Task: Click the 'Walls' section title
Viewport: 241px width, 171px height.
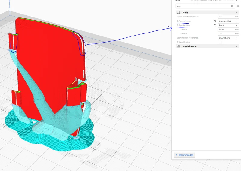Action: point(185,12)
